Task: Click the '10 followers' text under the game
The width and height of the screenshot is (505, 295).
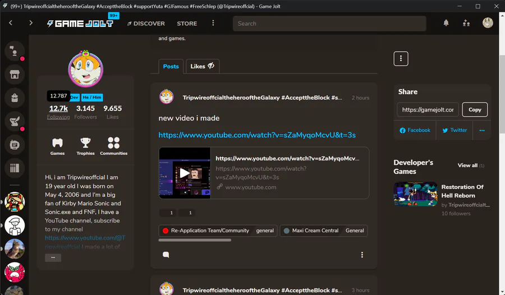Action: (456, 214)
